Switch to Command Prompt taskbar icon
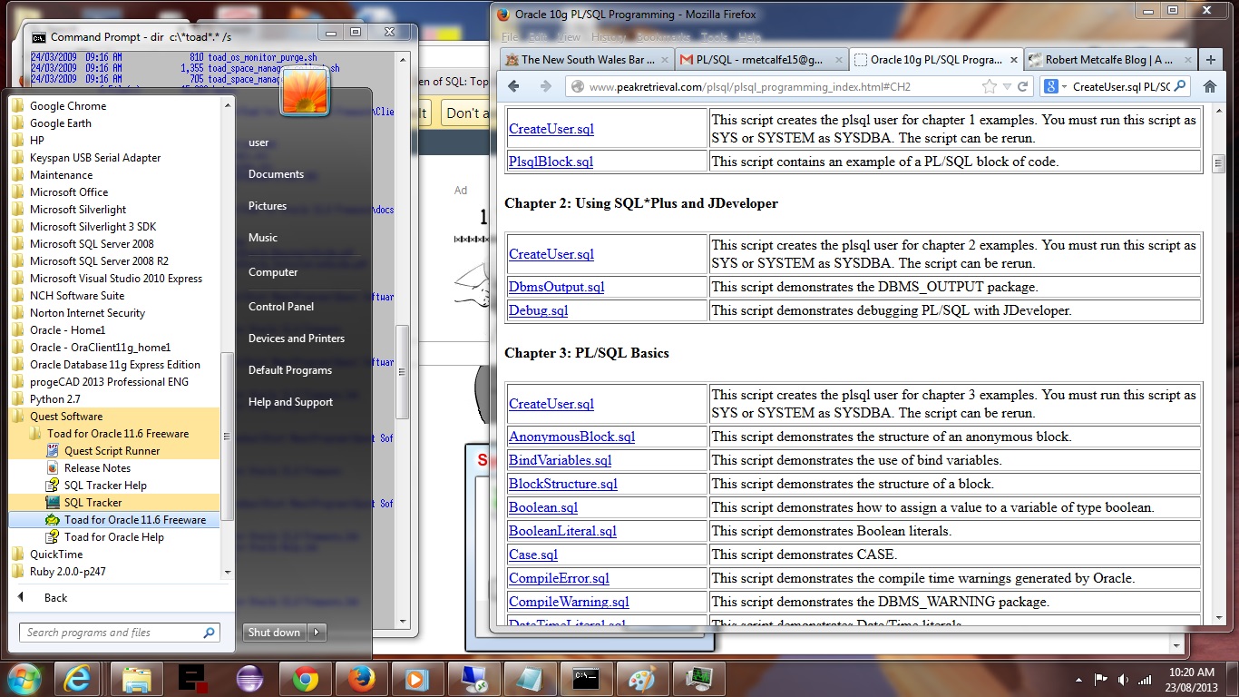The width and height of the screenshot is (1239, 697). tap(584, 678)
